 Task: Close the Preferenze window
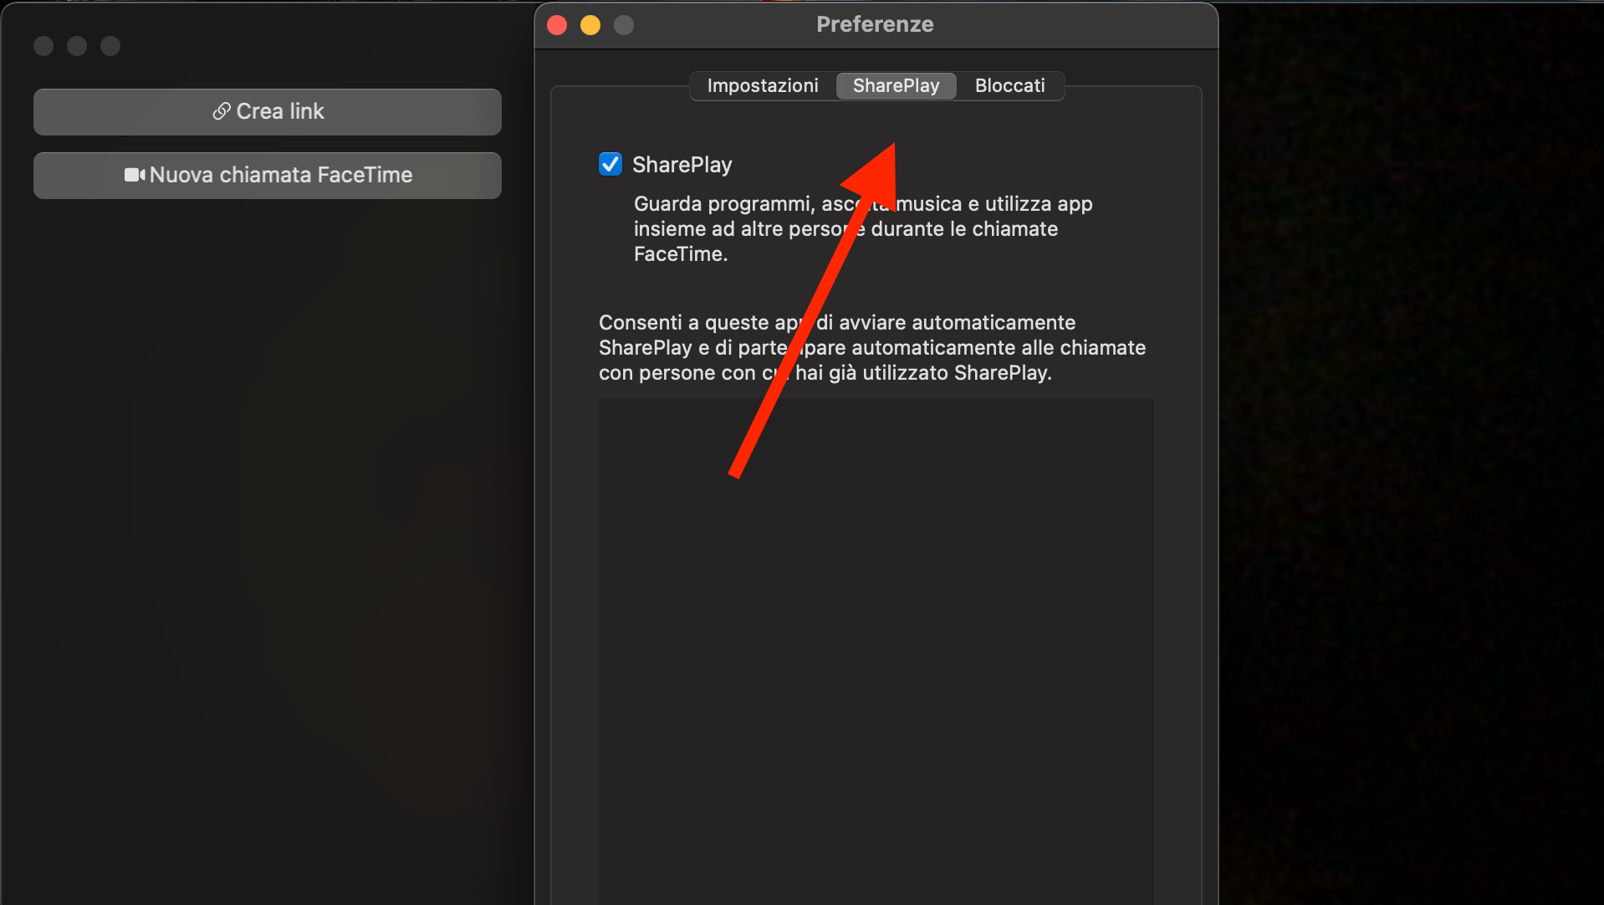[557, 25]
